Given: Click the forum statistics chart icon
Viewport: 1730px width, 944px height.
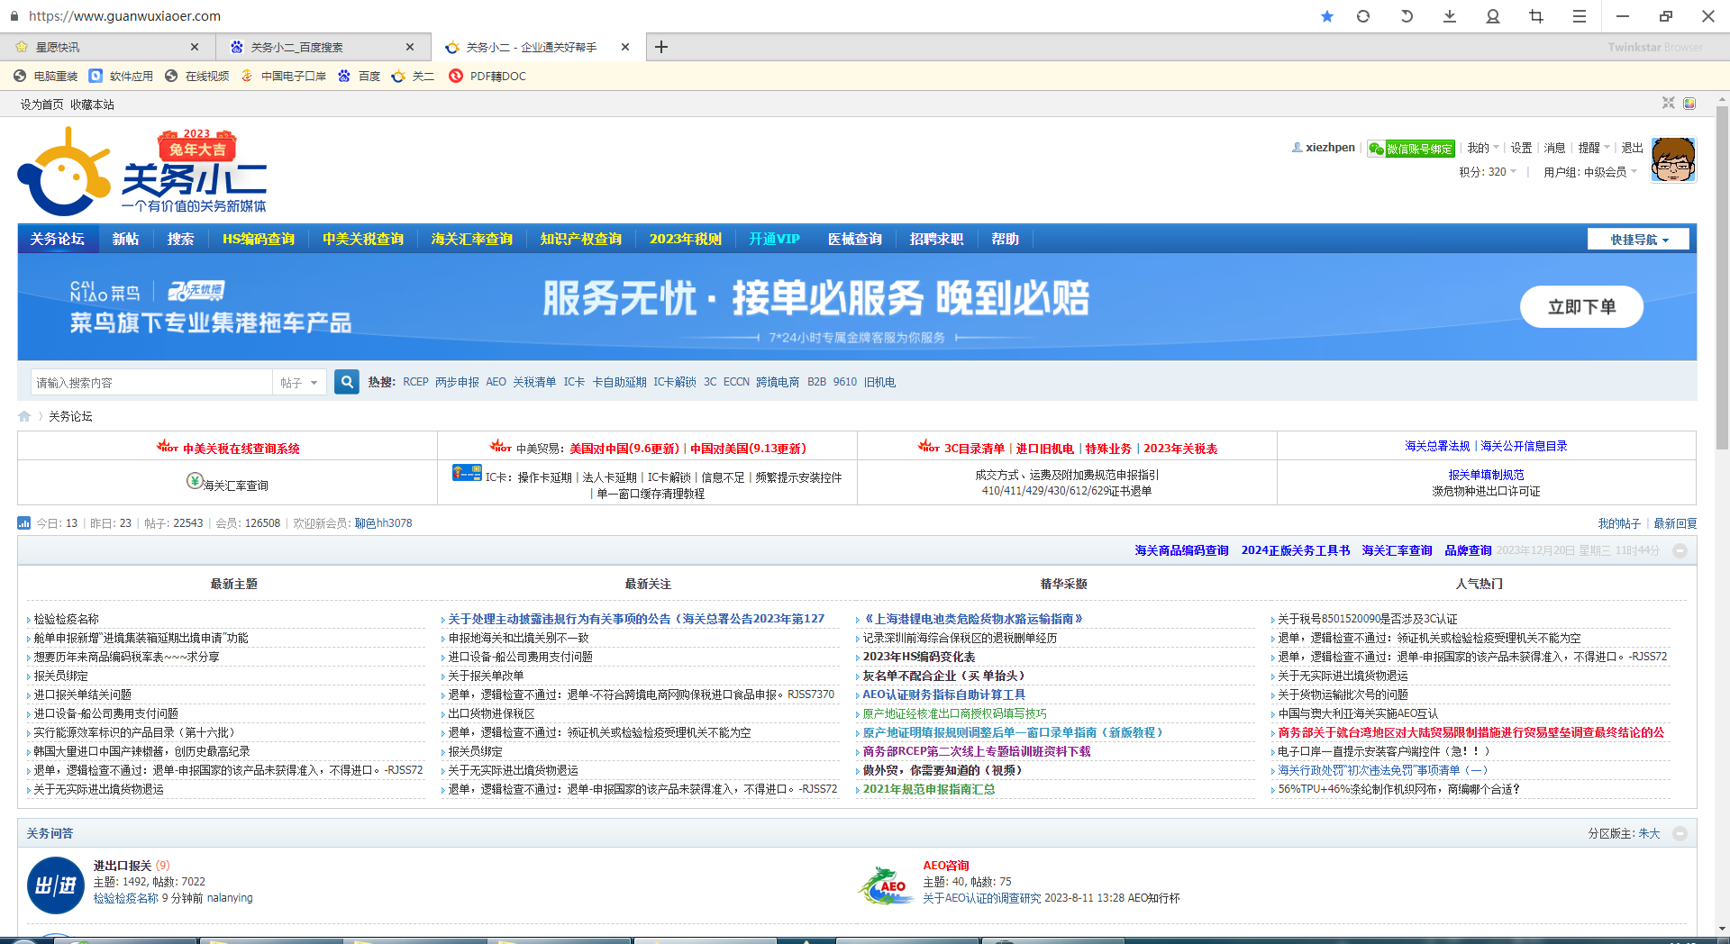Looking at the screenshot, I should [23, 523].
